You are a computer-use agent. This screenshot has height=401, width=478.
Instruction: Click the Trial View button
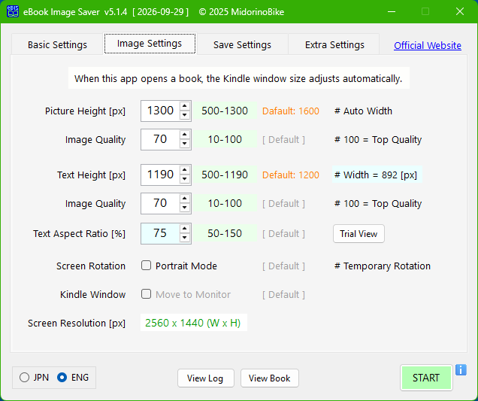pos(358,234)
